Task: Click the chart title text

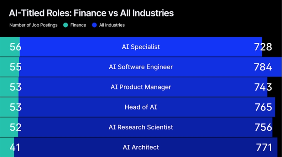Action: click(x=91, y=13)
